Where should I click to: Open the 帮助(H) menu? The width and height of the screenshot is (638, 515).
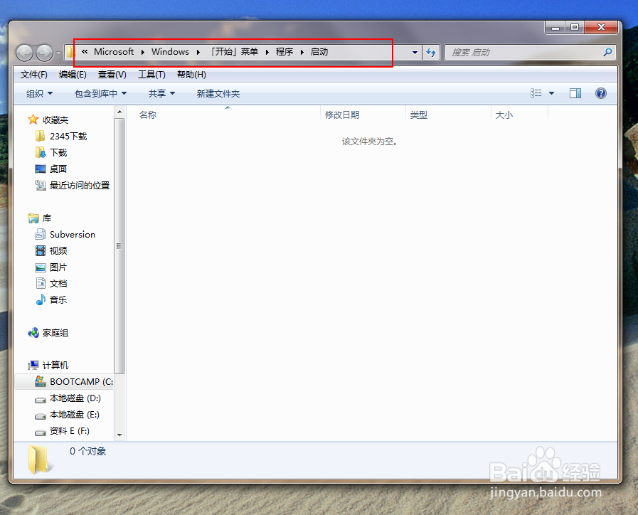(191, 75)
